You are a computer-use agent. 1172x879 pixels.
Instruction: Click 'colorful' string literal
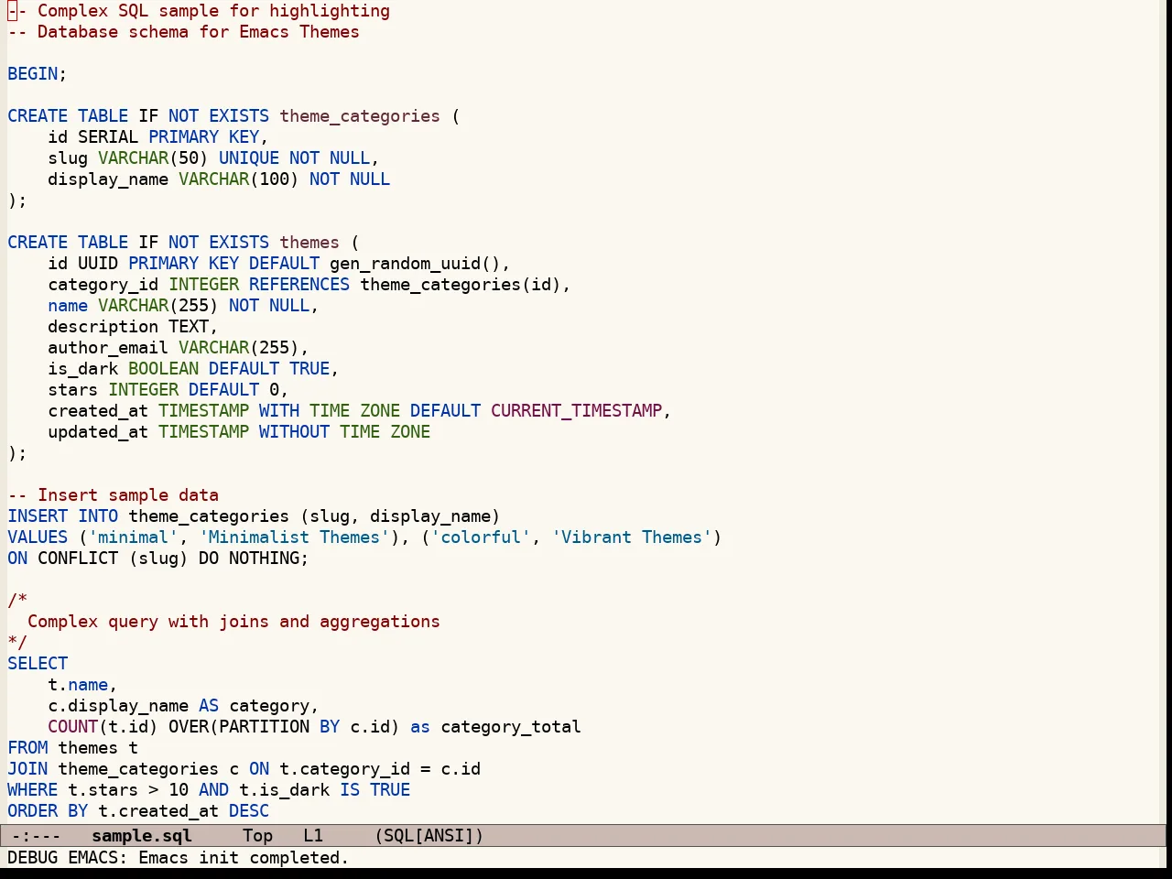pos(481,537)
